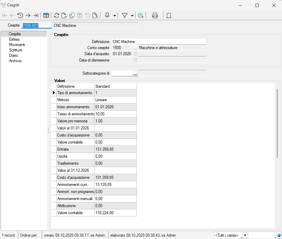Go to the next record arrow

[x=28, y=15]
